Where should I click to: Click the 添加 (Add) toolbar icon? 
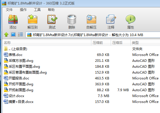[x=13, y=19]
